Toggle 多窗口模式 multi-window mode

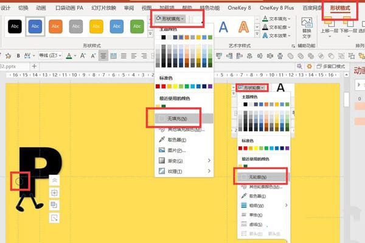point(330,66)
